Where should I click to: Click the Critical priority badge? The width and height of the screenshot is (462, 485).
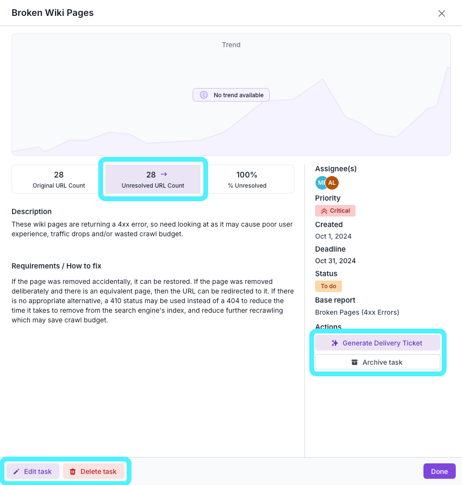click(x=335, y=211)
